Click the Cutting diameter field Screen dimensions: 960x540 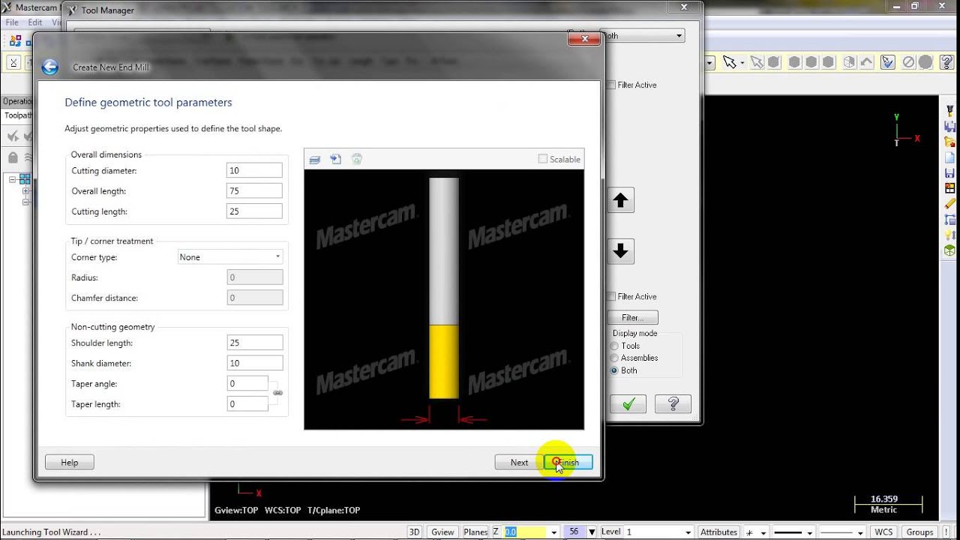pyautogui.click(x=254, y=170)
